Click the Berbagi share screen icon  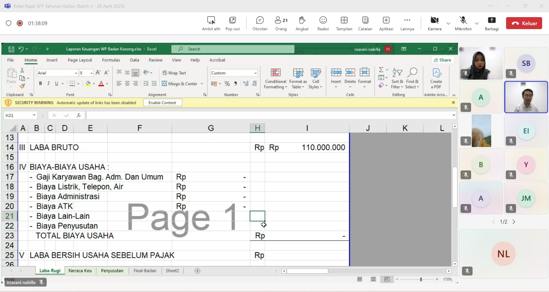tap(491, 23)
